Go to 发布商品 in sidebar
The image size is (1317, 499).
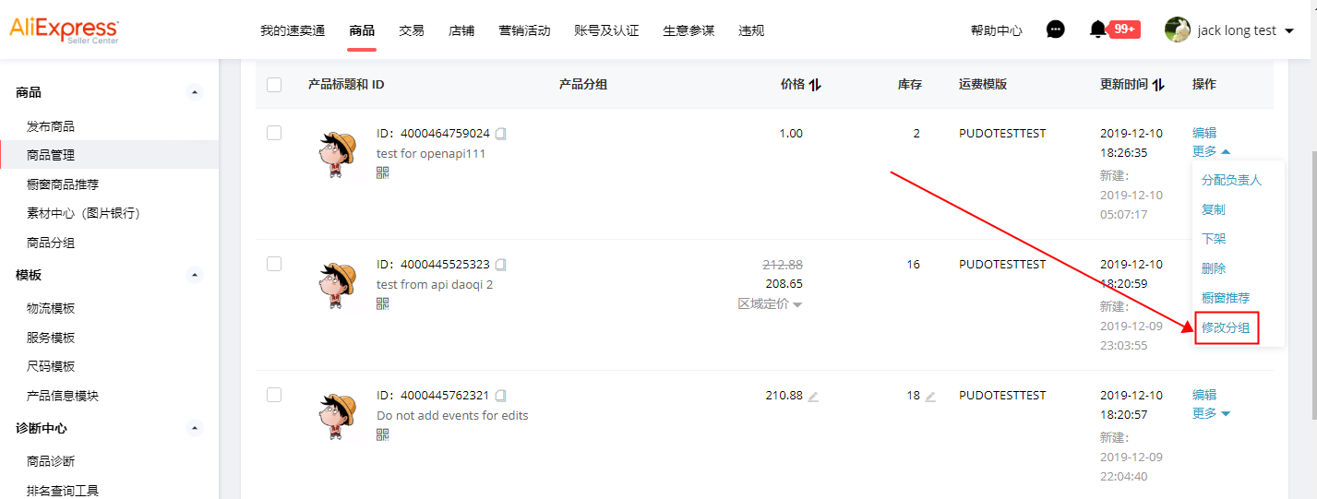click(x=51, y=126)
